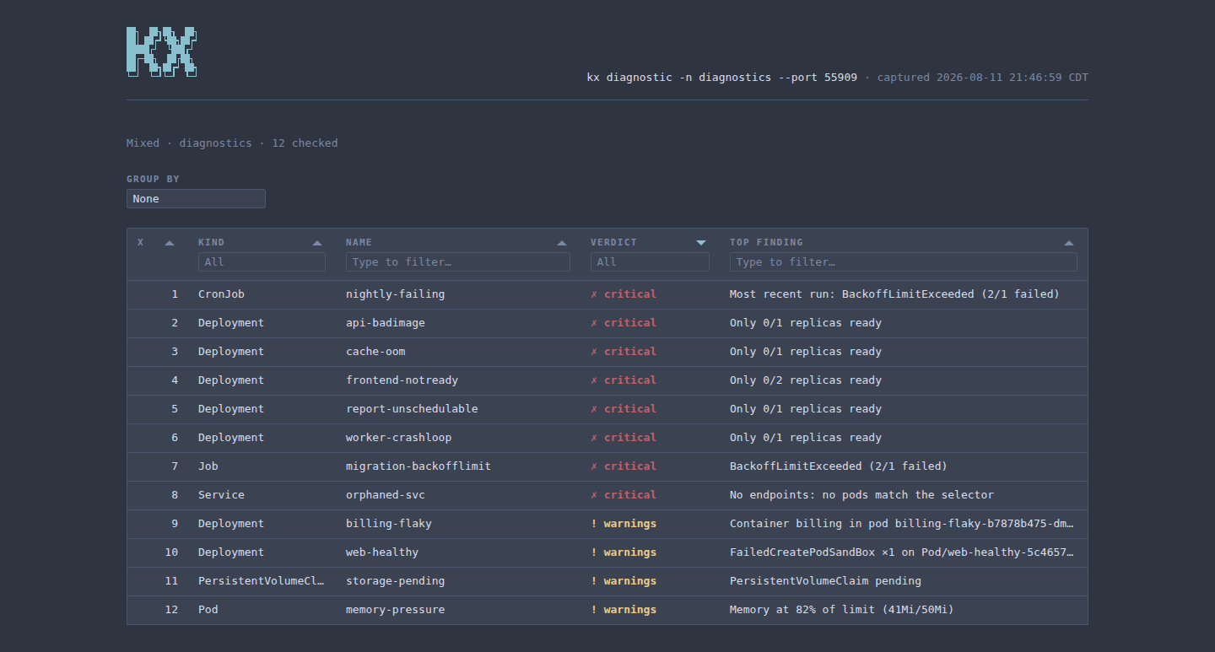Click warnings verdict for memory-pressure
1215x652 pixels.
(624, 610)
